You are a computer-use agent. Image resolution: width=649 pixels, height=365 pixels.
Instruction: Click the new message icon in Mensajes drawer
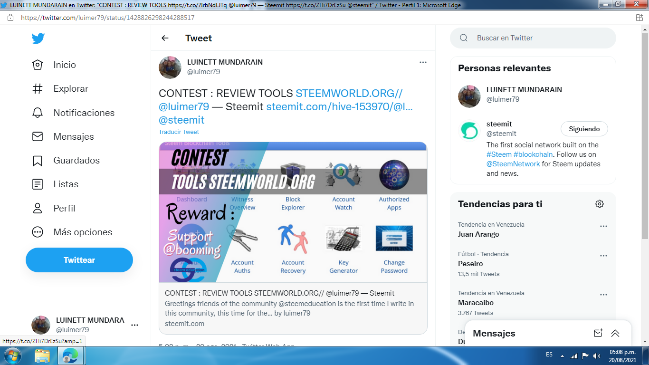tap(598, 333)
